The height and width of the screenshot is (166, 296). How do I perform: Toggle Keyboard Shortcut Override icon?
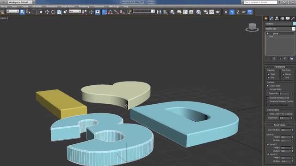coord(98,12)
